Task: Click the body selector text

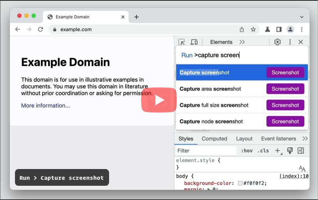Action: click(182, 176)
